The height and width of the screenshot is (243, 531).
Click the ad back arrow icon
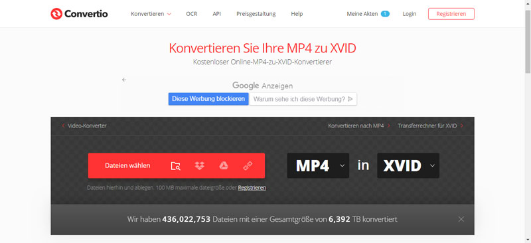(x=124, y=80)
